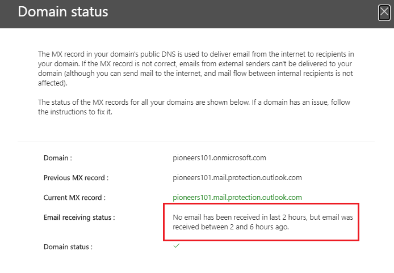This screenshot has height=273, width=394.
Task: Open current MX record pioneers101.mail.protection.outlook.com link
Action: 237,197
